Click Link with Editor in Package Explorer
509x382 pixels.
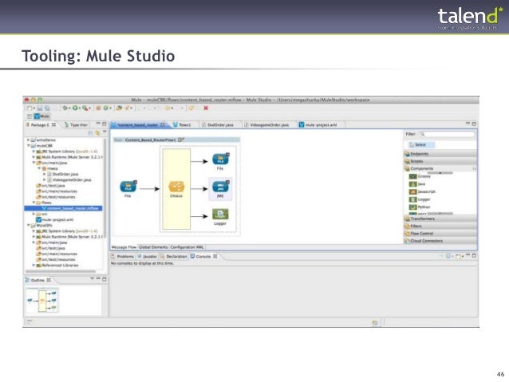tap(97, 132)
